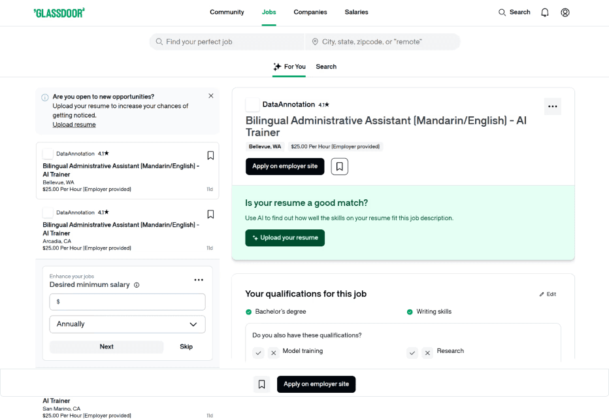Focus the City, state, zipcode location field
Viewport: 609px width, 419px height.
(x=382, y=42)
